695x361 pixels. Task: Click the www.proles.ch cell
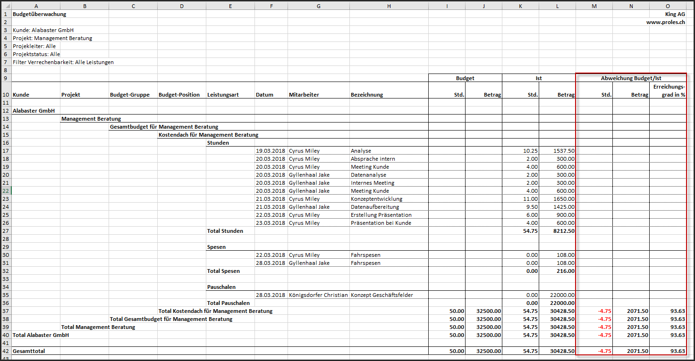point(666,22)
